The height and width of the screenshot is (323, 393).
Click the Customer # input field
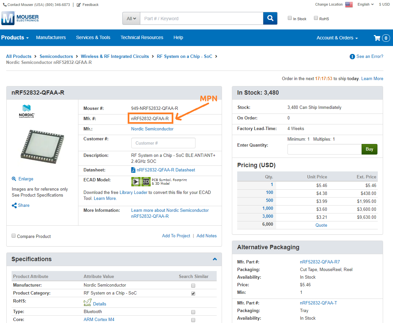click(163, 143)
